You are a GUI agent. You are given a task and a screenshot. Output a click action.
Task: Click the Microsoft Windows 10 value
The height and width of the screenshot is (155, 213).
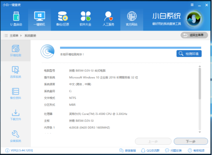click(104, 77)
